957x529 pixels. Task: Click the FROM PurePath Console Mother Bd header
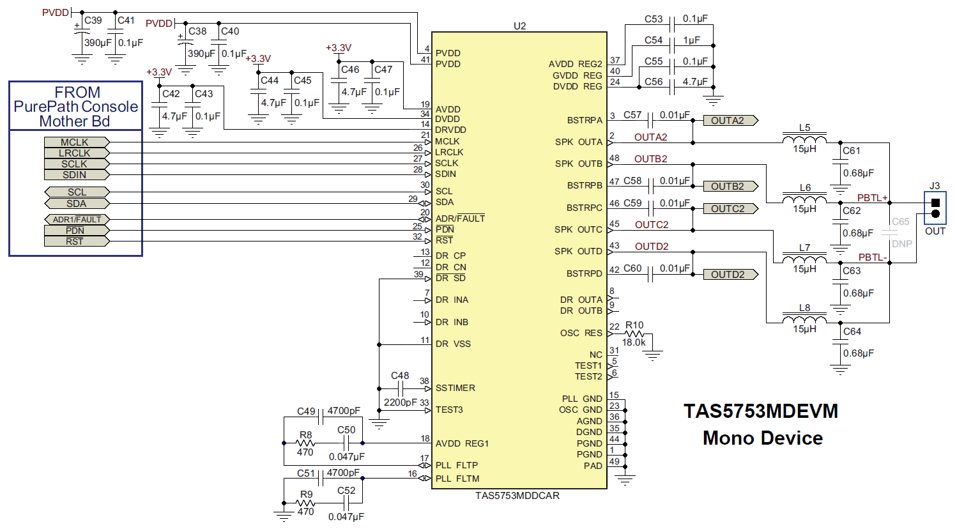tap(75, 107)
